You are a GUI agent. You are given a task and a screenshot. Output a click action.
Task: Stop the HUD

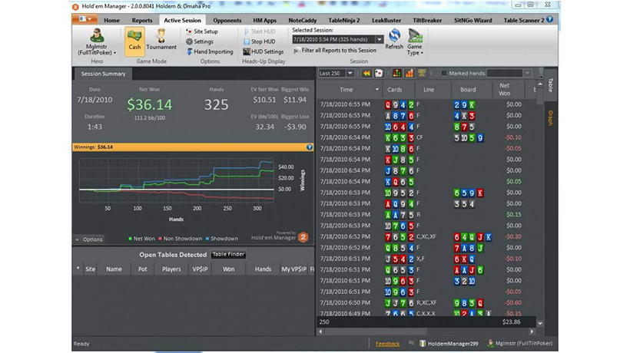point(259,41)
